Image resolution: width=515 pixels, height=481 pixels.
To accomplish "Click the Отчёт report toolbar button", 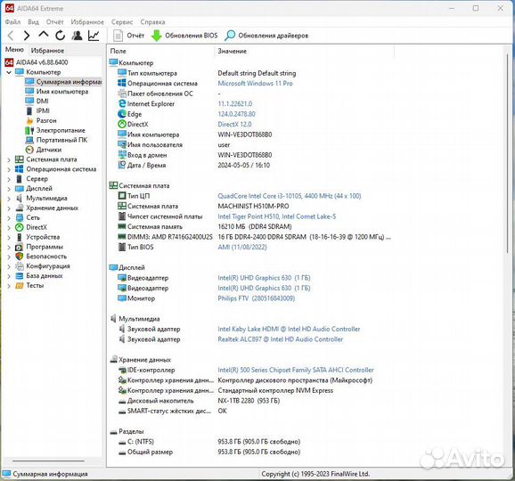I will (x=128, y=36).
